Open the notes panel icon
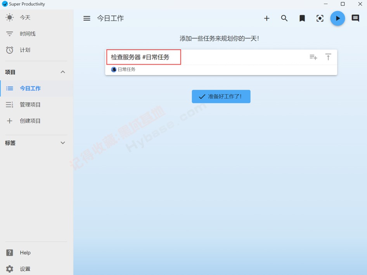This screenshot has width=367, height=275. [355, 18]
